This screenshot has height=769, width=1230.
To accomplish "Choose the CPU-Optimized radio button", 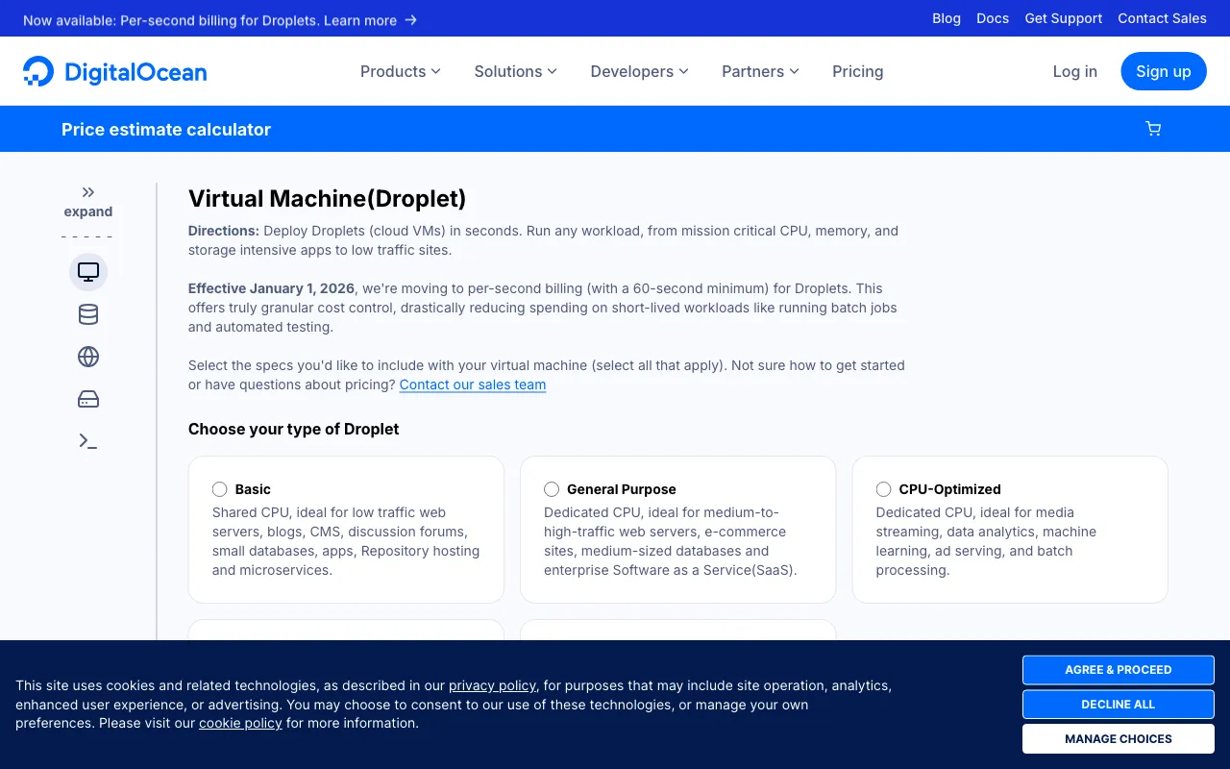I will pyautogui.click(x=884, y=489).
